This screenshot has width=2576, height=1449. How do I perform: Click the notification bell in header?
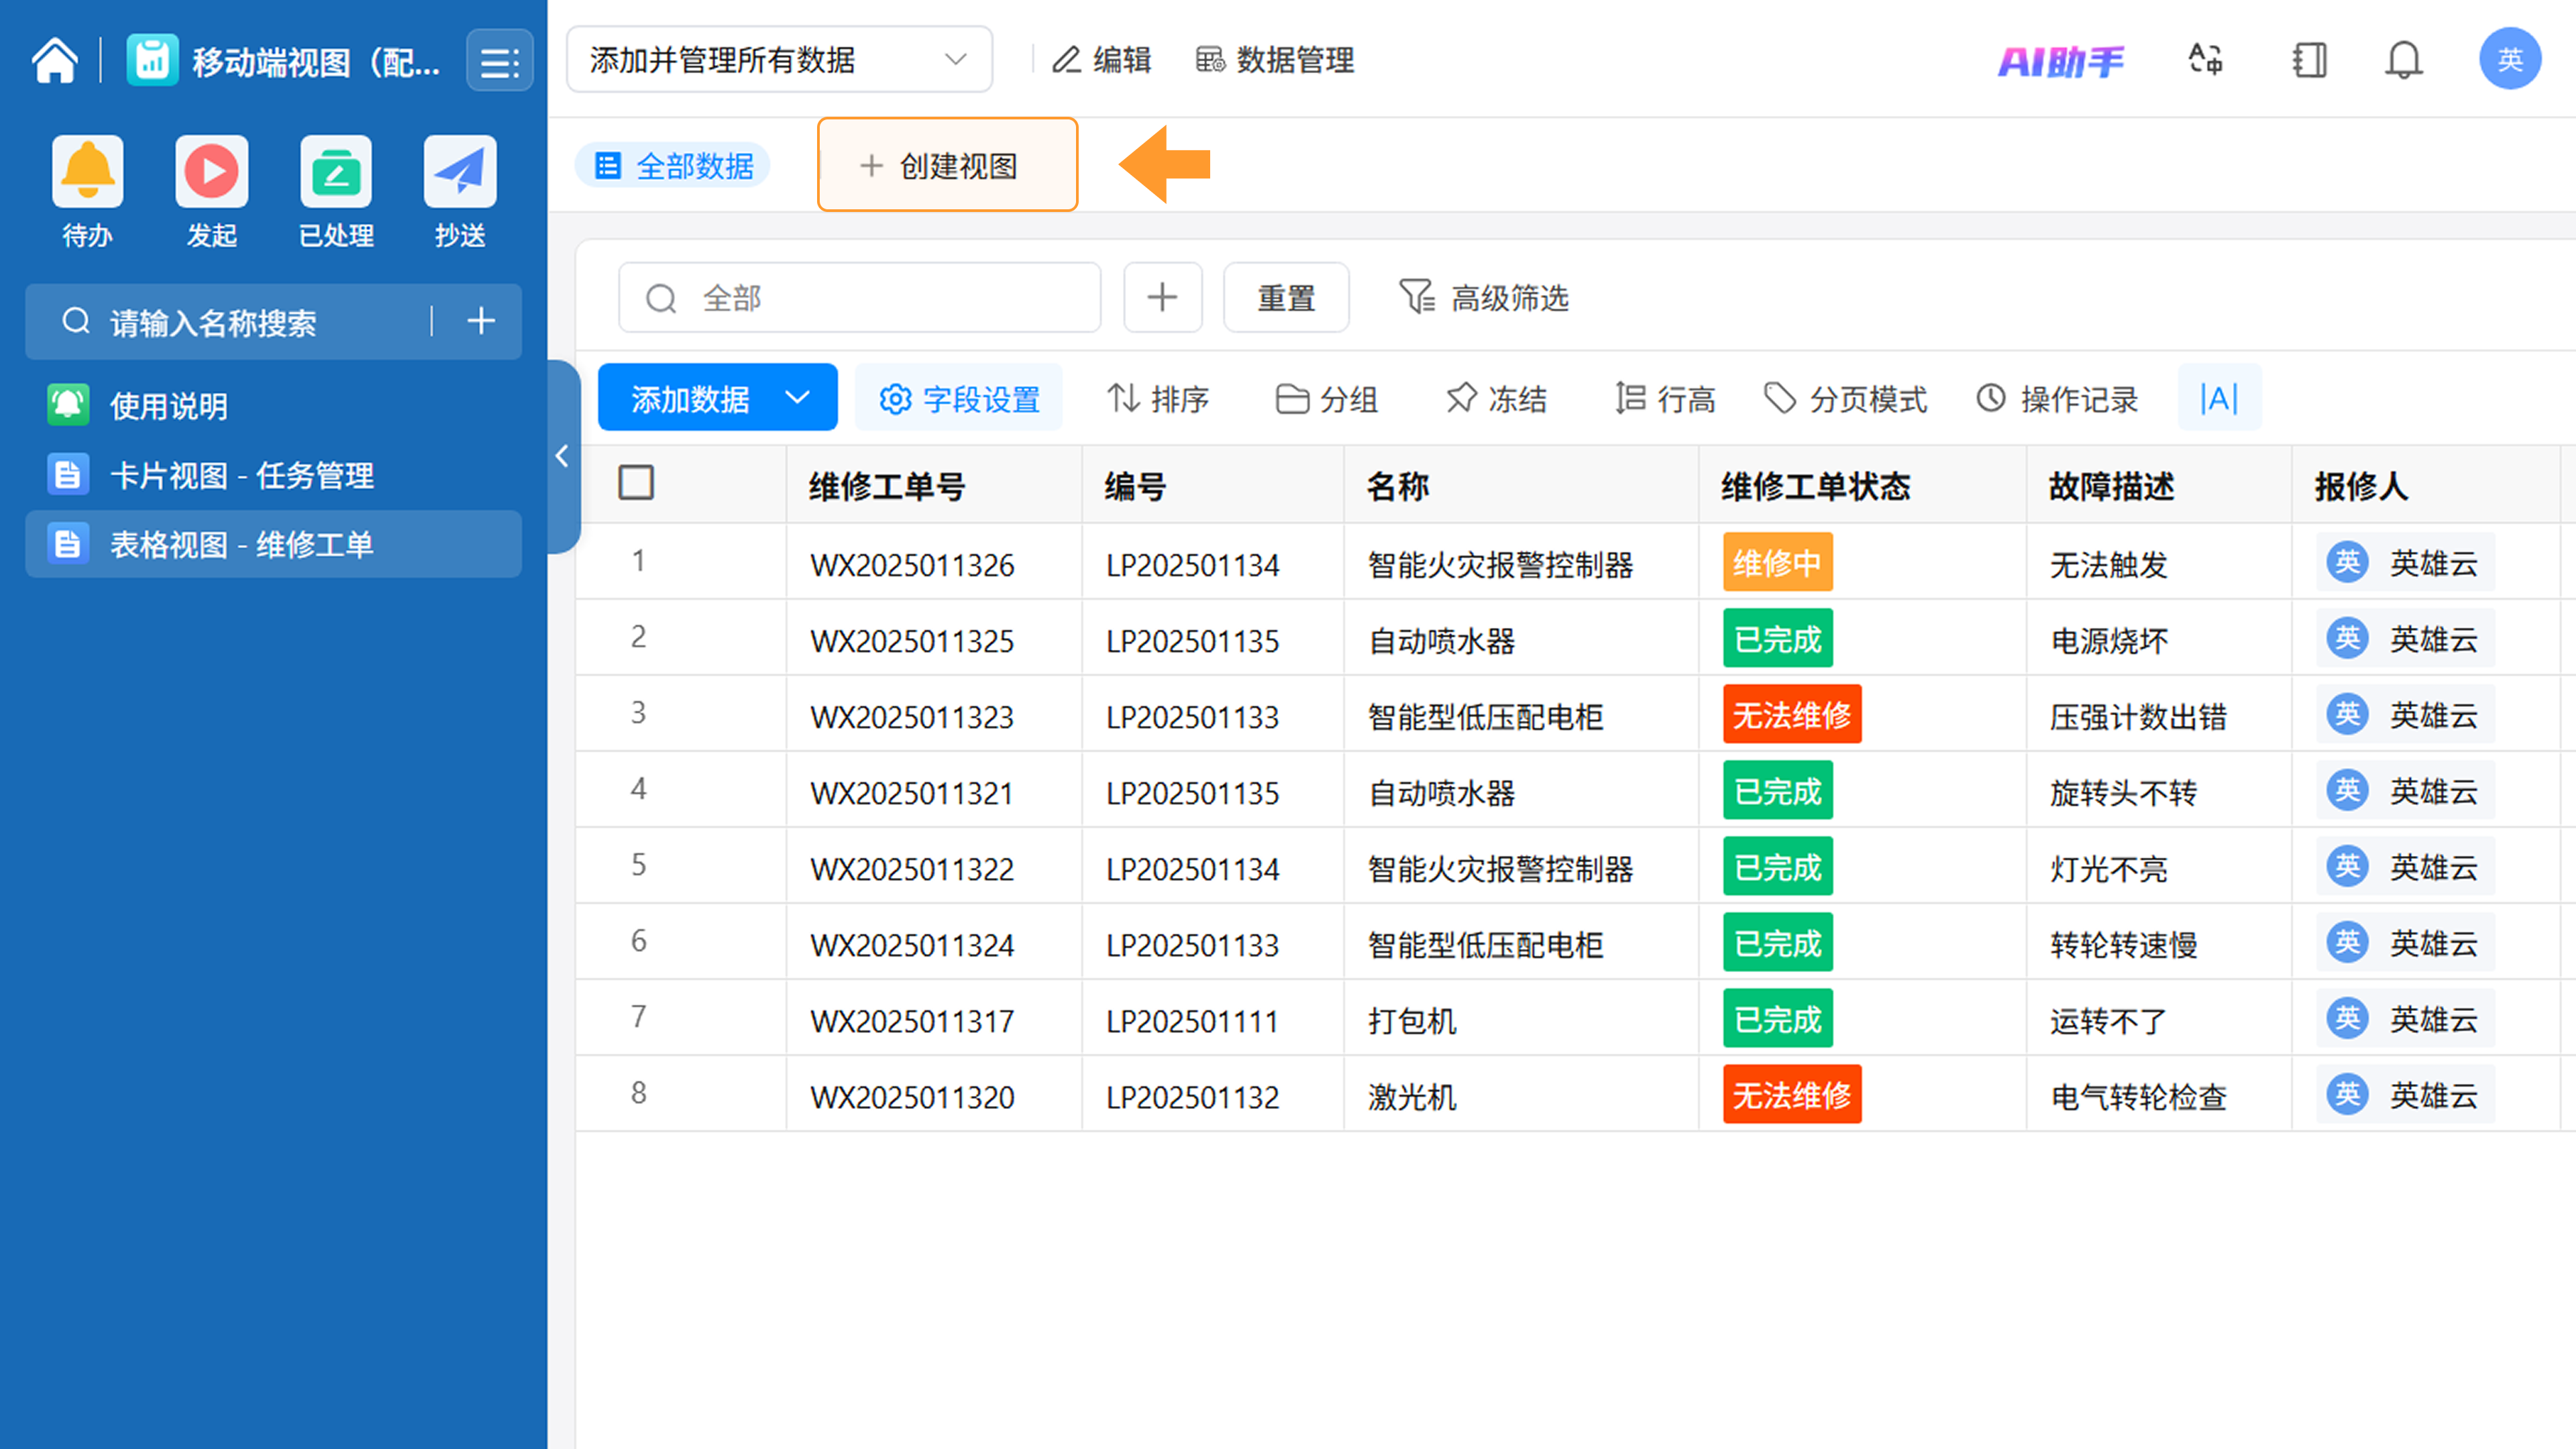tap(2403, 61)
